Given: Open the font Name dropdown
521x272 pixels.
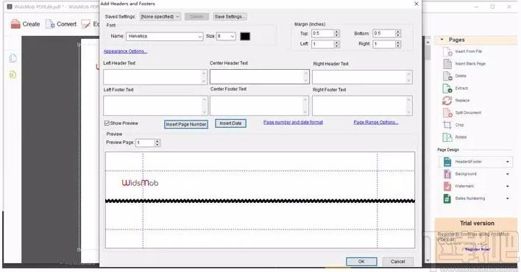Looking at the screenshot, I should (165, 36).
